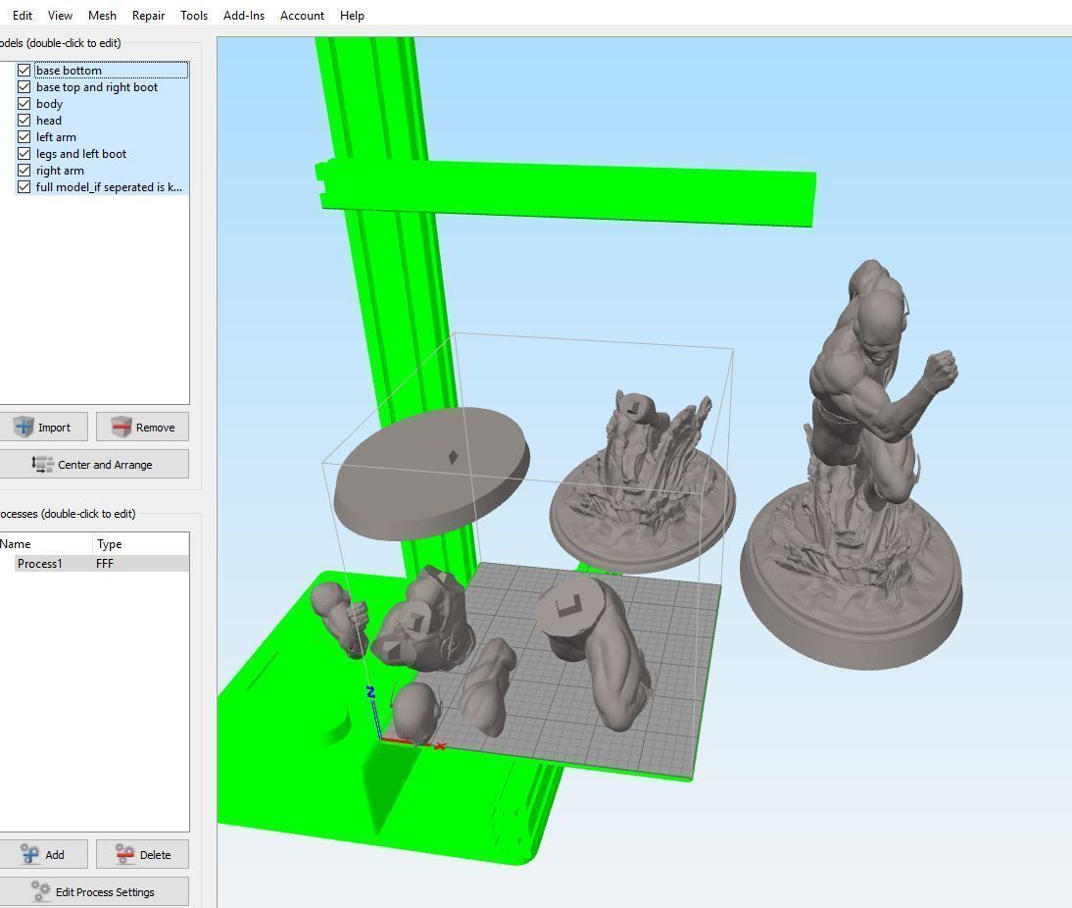Click the Edit Process Settings gears icon
The height and width of the screenshot is (908, 1072).
pyautogui.click(x=41, y=891)
